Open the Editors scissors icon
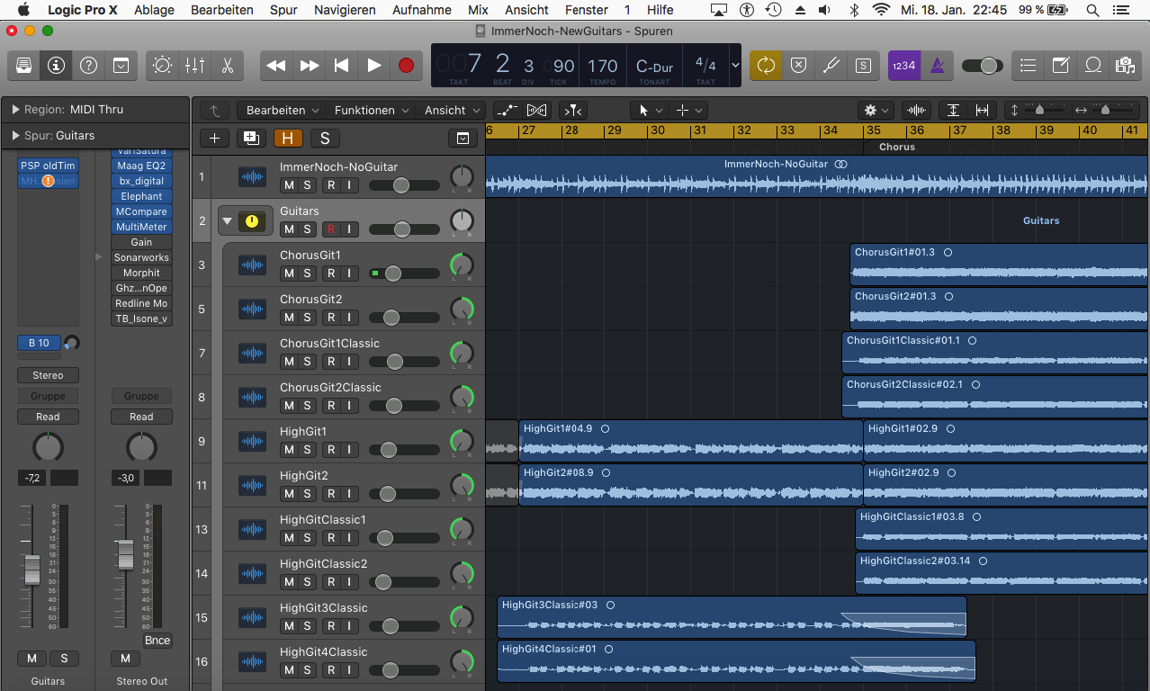1150x691 pixels. click(227, 66)
